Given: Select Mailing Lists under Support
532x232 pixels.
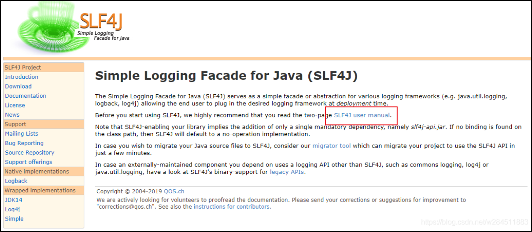Looking at the screenshot, I should [22, 134].
